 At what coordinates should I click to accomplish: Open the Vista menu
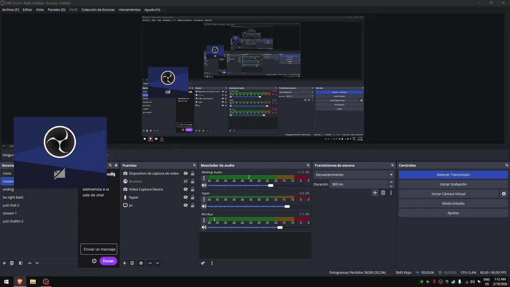point(40,10)
